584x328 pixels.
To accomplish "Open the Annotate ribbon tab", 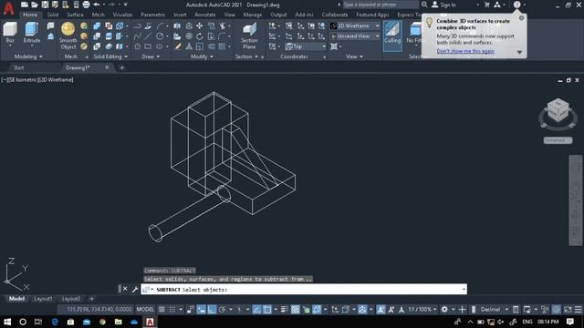I will coord(205,15).
